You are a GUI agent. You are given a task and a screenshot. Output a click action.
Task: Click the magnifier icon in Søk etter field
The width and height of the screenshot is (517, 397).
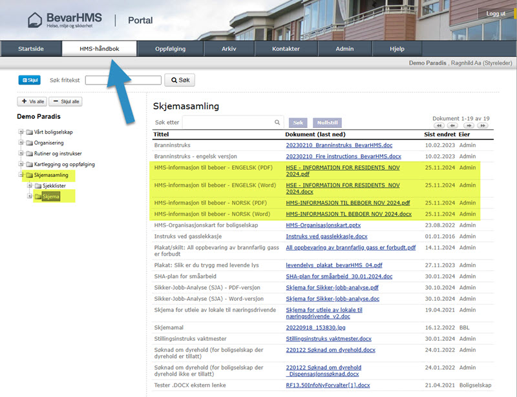(277, 122)
